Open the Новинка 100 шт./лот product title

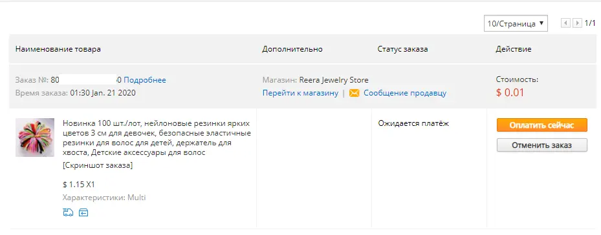[x=157, y=138]
